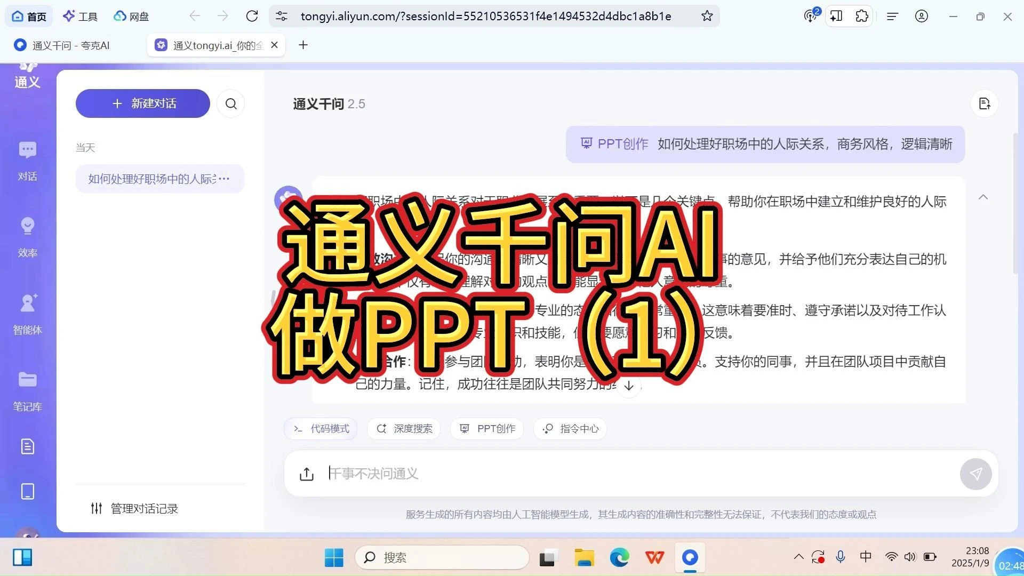Click the taskbar 搜索 search box
Screen dimensions: 1024x576
pyautogui.click(x=442, y=558)
